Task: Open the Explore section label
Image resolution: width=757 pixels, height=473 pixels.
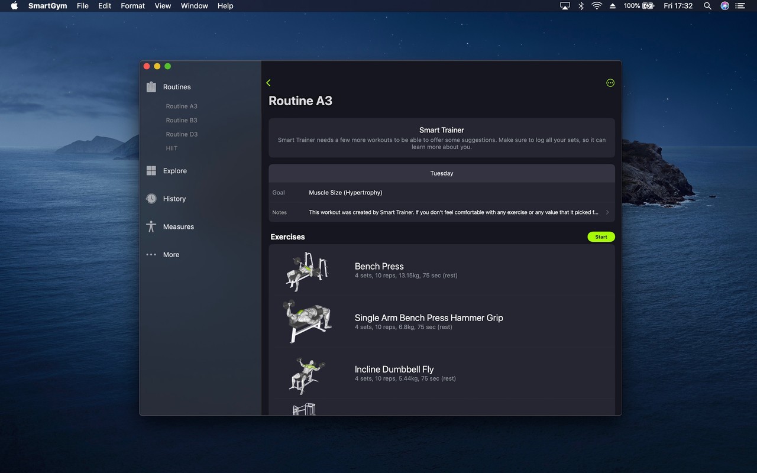Action: click(x=175, y=171)
